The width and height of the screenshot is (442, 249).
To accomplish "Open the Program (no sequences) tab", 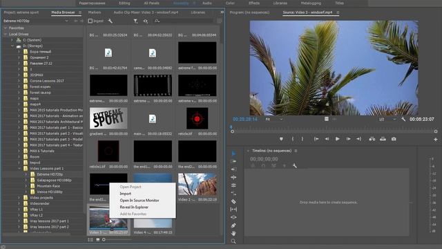I will [x=249, y=12].
